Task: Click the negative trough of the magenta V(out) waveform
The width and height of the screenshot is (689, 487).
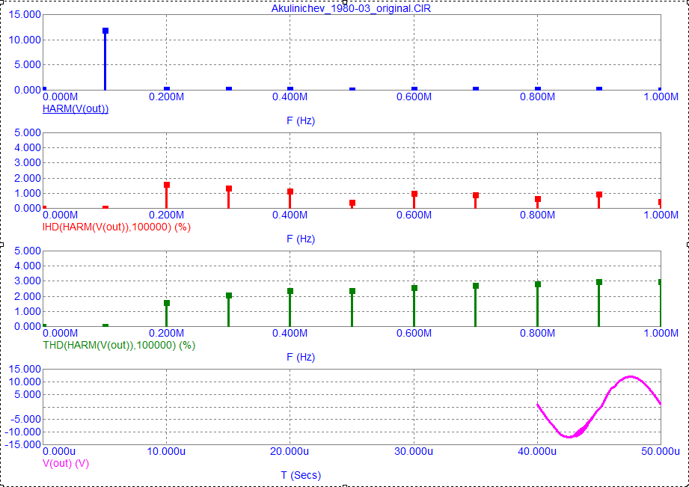Action: (x=569, y=436)
